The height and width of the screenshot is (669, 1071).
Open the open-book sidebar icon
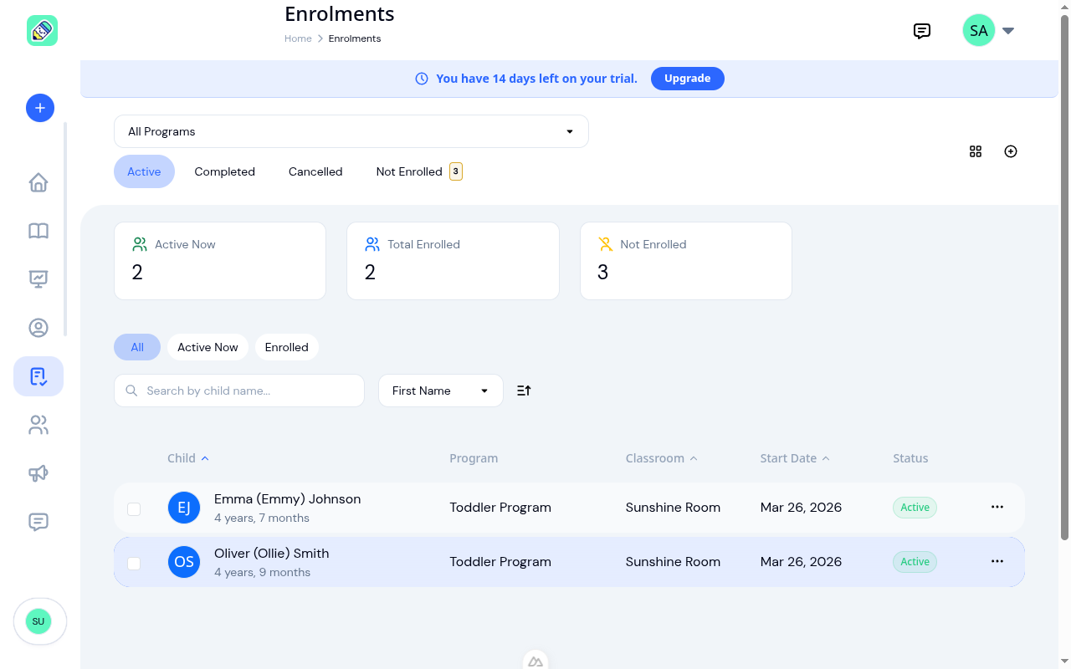click(x=38, y=231)
